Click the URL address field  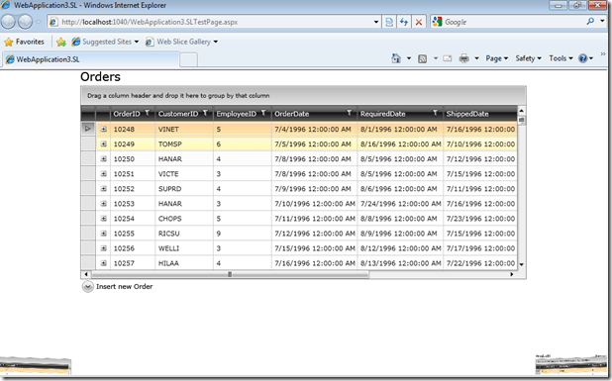[x=215, y=22]
